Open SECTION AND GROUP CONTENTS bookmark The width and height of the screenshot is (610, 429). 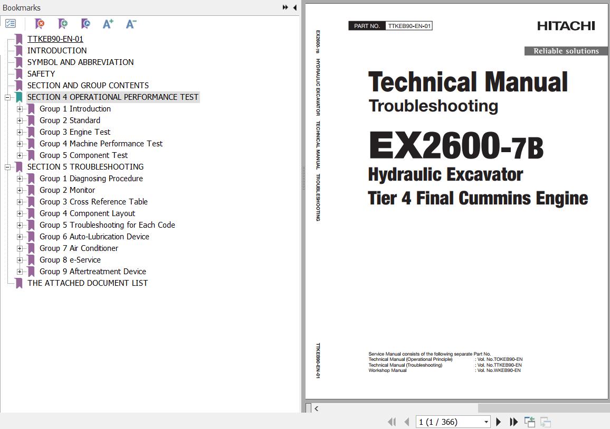click(x=88, y=86)
